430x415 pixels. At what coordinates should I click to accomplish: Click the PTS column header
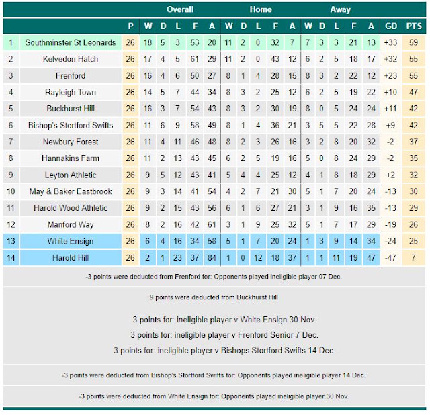click(414, 26)
